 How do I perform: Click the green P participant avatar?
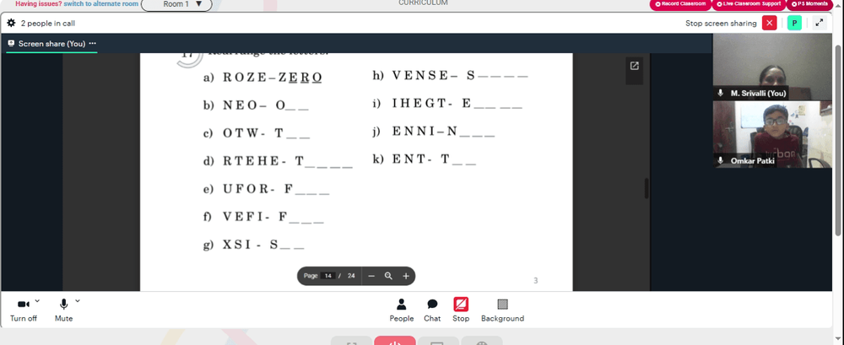click(x=794, y=23)
